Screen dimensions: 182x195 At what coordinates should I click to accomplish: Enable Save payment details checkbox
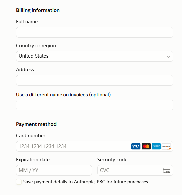tap(19, 182)
